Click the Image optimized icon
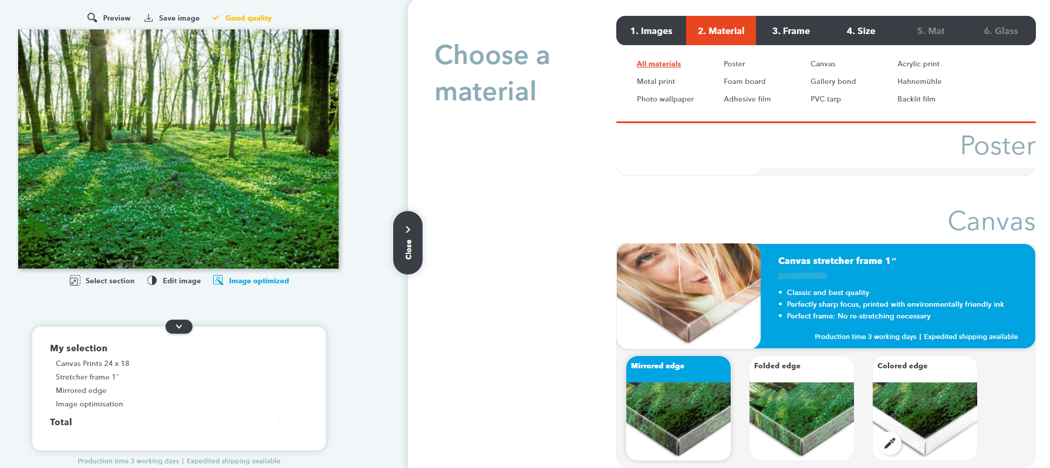 [x=218, y=280]
